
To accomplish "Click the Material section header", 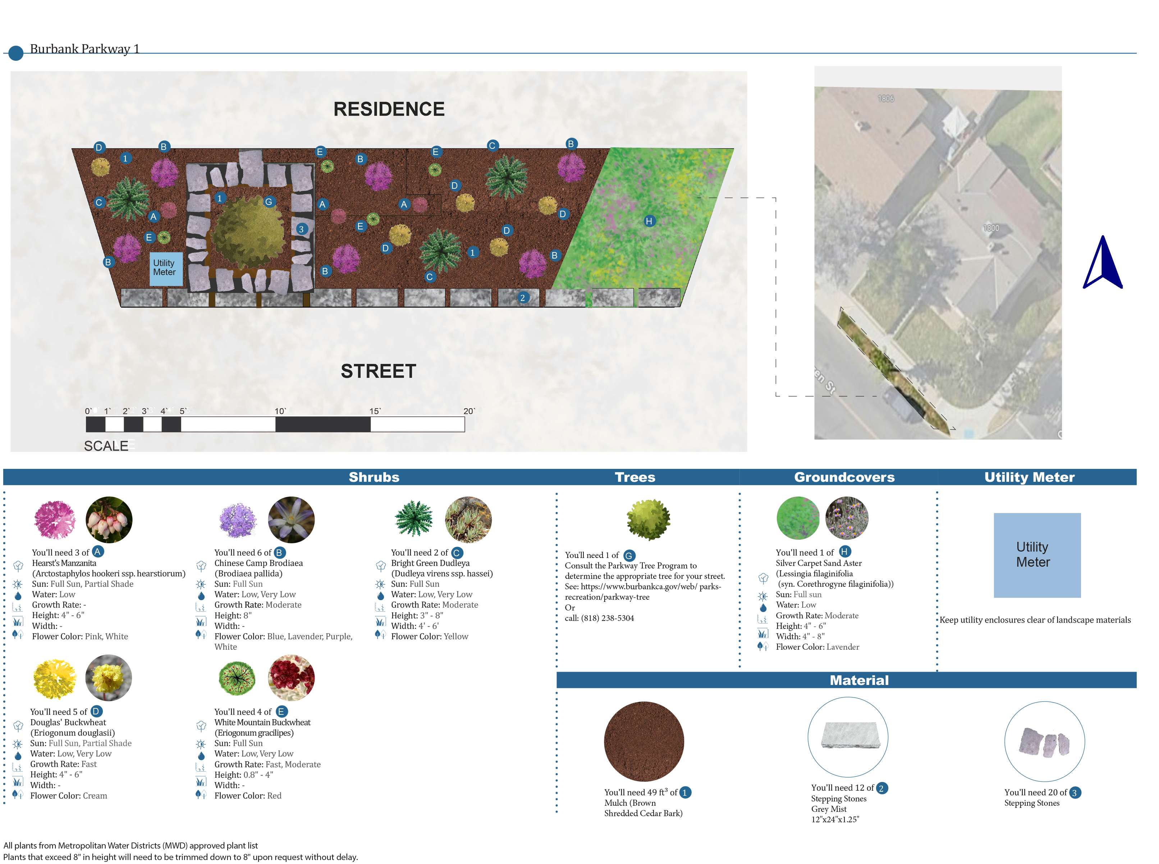I will coord(858,680).
